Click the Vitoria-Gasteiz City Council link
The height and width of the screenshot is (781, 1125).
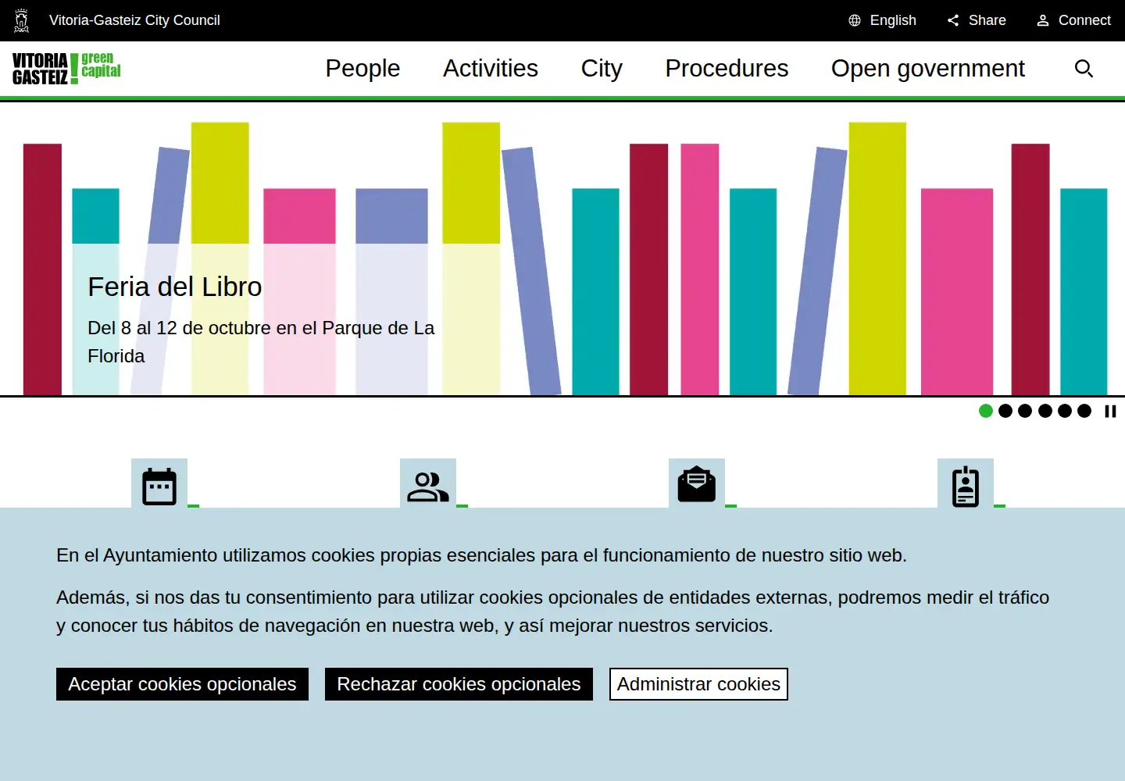pos(134,20)
